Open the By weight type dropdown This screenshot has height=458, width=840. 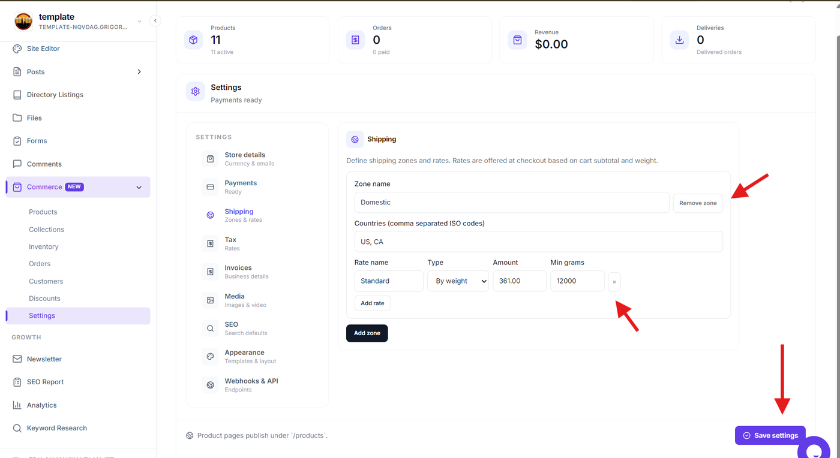pyautogui.click(x=458, y=281)
